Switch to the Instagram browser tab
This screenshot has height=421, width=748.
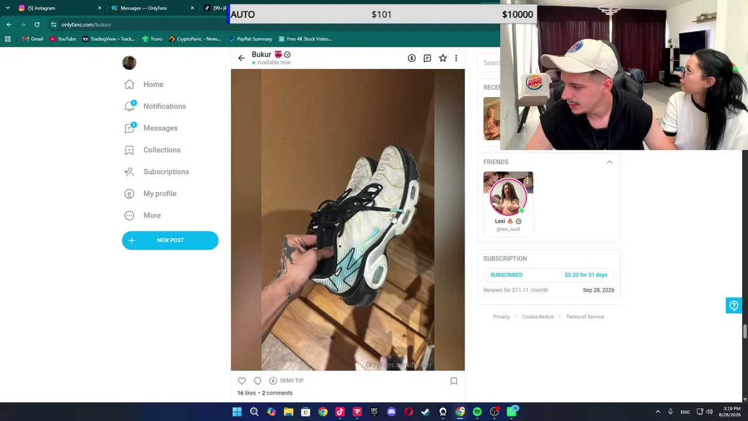click(x=58, y=8)
